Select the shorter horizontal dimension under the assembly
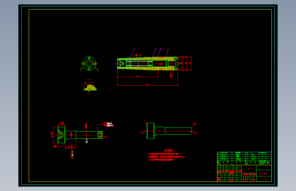The height and width of the screenshot is (191, 296). pyautogui.click(x=138, y=77)
